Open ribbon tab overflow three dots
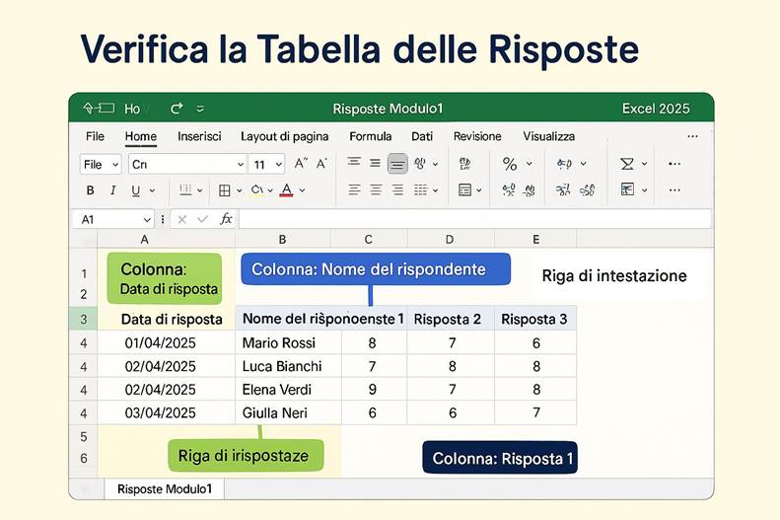The width and height of the screenshot is (780, 520). point(692,136)
